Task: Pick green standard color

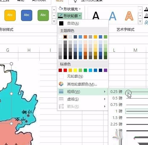Action: click(85, 70)
